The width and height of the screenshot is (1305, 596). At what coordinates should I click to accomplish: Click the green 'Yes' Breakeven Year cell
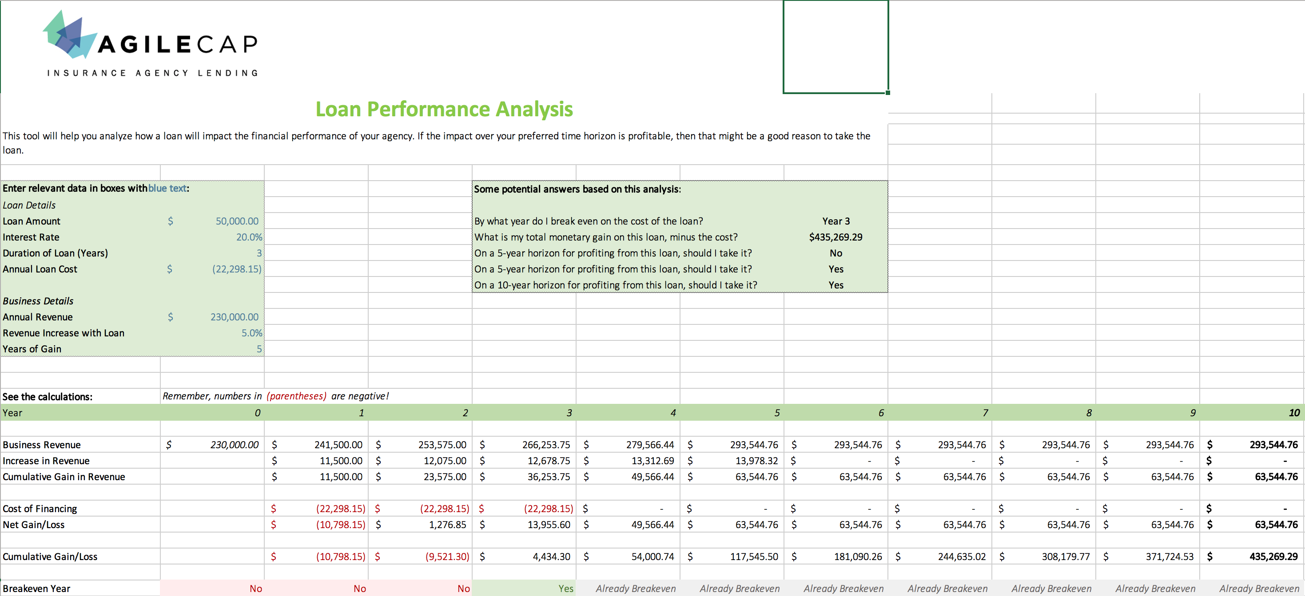(524, 588)
